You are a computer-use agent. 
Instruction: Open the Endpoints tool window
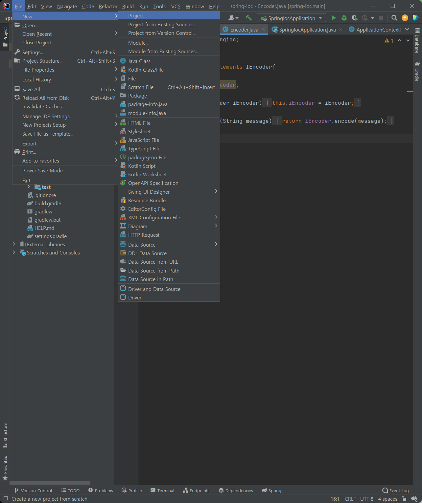click(x=196, y=491)
